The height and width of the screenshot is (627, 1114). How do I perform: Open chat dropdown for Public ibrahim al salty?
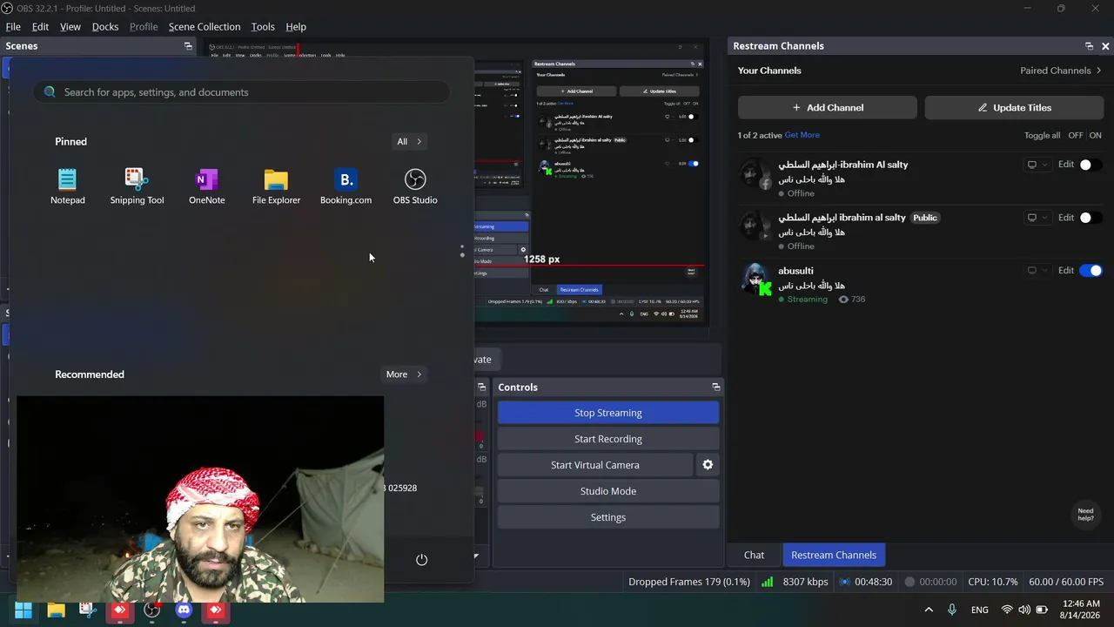coord(1037,218)
